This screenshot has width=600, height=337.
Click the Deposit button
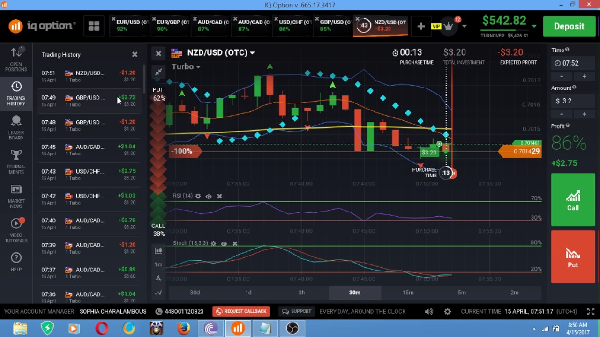(569, 26)
